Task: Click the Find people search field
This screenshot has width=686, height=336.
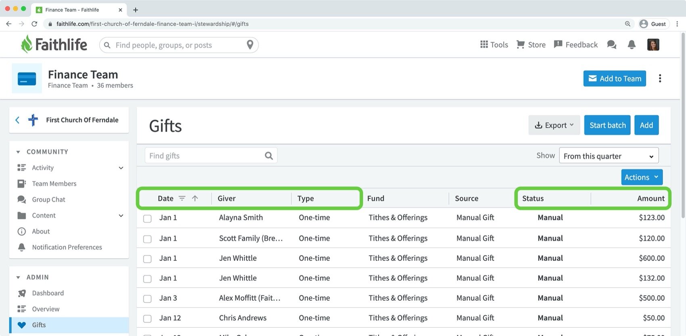Action: pyautogui.click(x=179, y=45)
